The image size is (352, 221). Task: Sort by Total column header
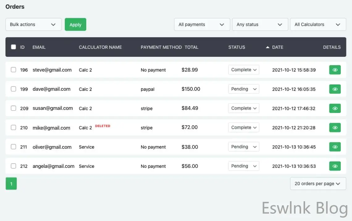point(191,47)
